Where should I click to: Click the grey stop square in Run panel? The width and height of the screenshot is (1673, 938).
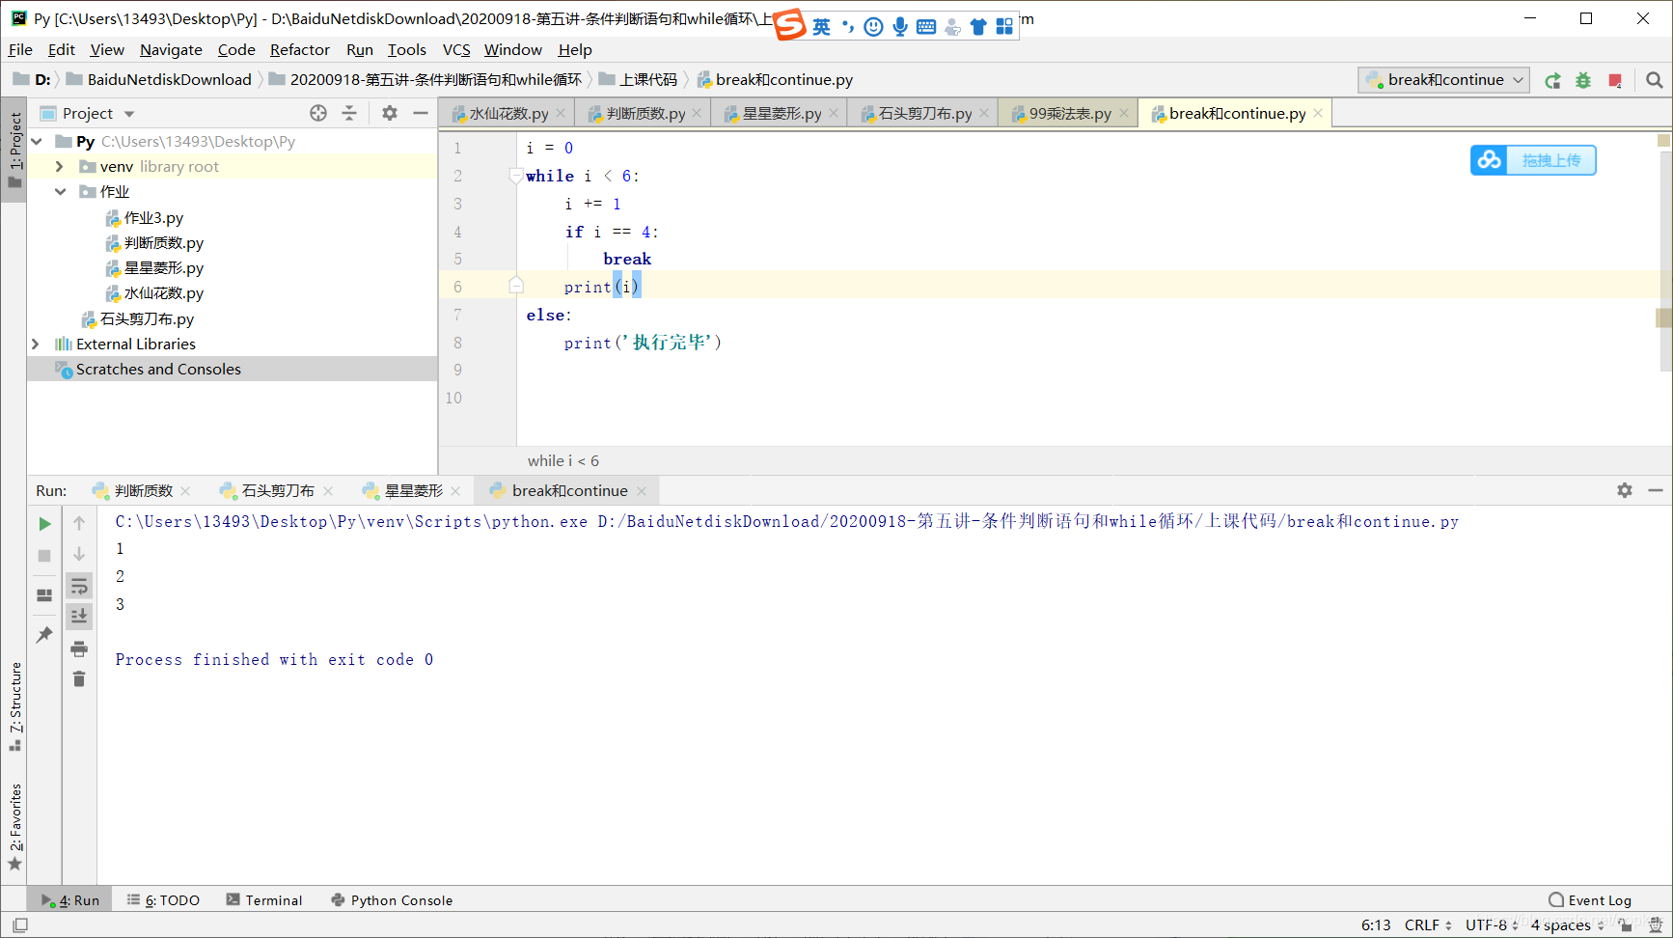pos(44,556)
